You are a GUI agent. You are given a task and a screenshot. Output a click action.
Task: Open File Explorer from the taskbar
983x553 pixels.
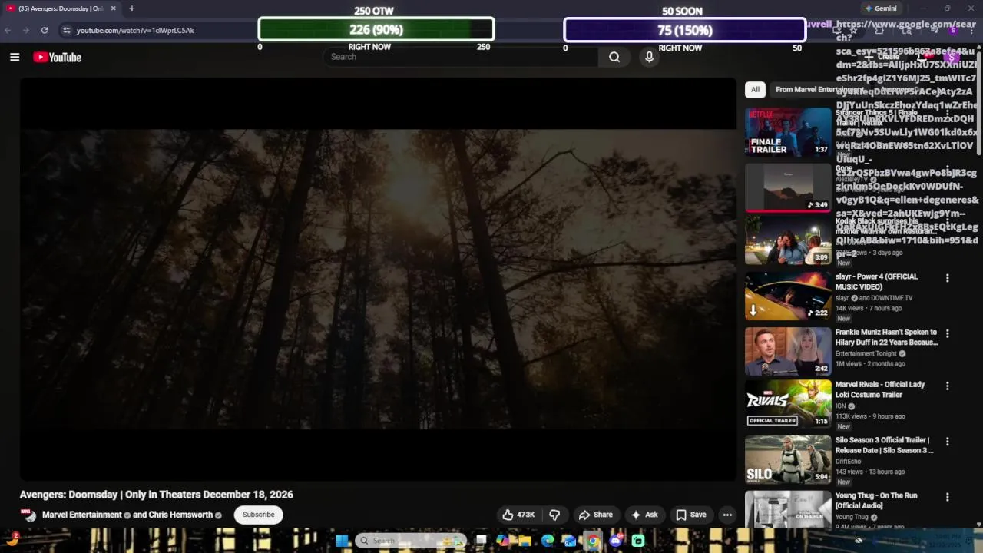pyautogui.click(x=525, y=541)
